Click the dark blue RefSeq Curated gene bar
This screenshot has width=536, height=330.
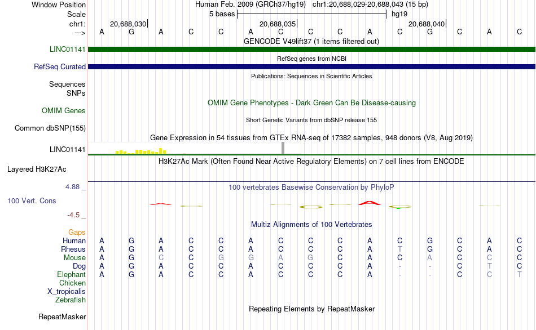[312, 66]
